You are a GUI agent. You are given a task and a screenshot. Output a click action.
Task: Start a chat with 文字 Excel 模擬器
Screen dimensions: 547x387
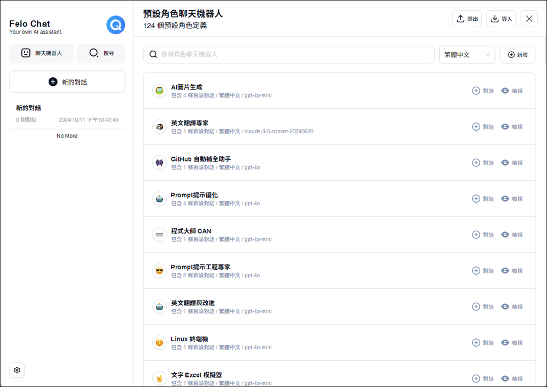(x=483, y=378)
